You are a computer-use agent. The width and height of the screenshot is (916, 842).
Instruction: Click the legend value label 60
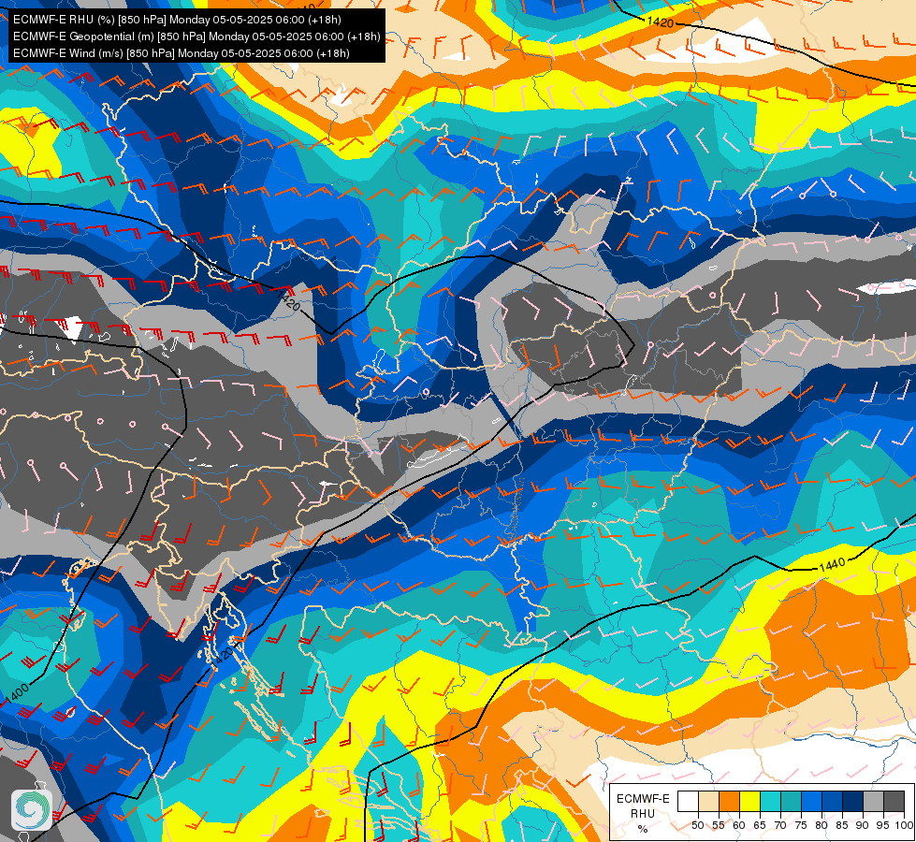[739, 825]
